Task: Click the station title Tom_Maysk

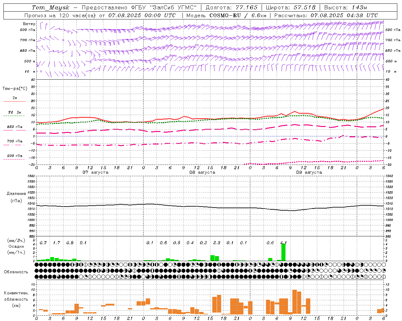Action: pyautogui.click(x=51, y=8)
